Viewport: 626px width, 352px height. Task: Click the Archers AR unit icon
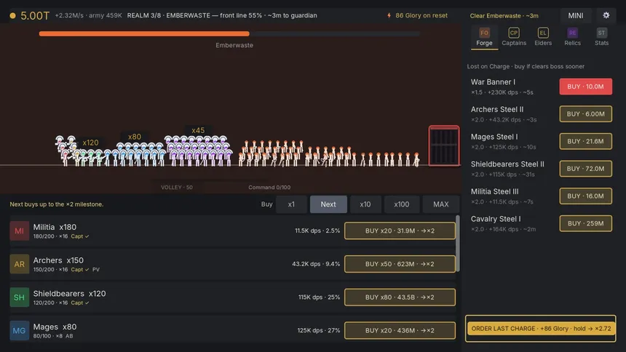tap(19, 264)
